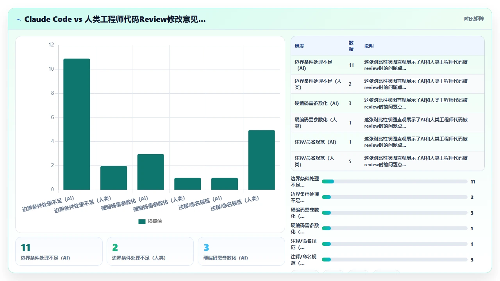500x281 pixels.
Task: Select table cell 边界条件处理不足（人类）
Action: tap(318, 84)
